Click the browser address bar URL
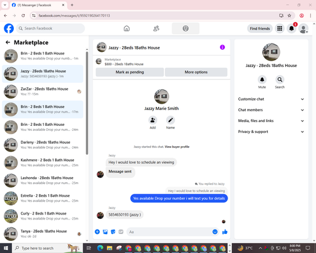The image size is (316, 253). 74,16
